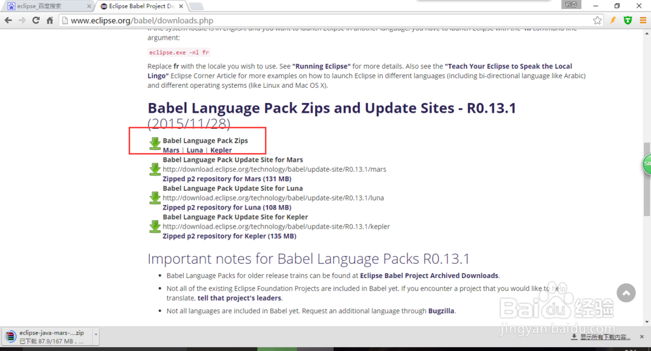Click the download arrow for Mars update site
This screenshot has height=351, width=651.
155,169
